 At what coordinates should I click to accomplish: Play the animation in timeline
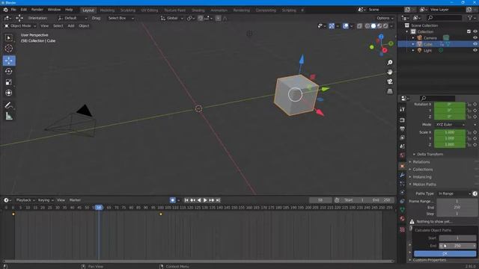click(x=205, y=200)
